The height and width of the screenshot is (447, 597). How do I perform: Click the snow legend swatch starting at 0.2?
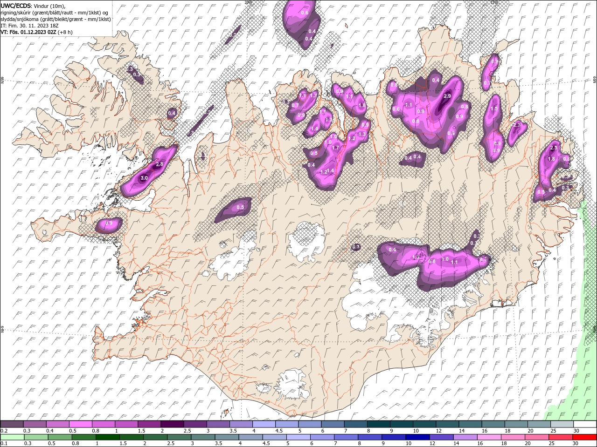pos(13,424)
